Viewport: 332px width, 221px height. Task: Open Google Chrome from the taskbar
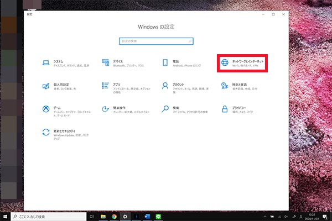[x=114, y=217]
